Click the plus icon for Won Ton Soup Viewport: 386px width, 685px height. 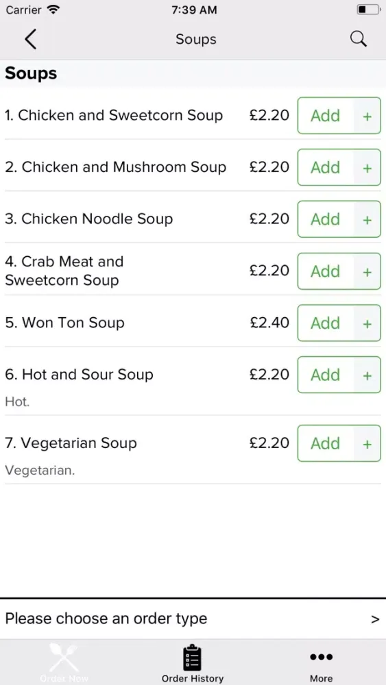coord(367,323)
